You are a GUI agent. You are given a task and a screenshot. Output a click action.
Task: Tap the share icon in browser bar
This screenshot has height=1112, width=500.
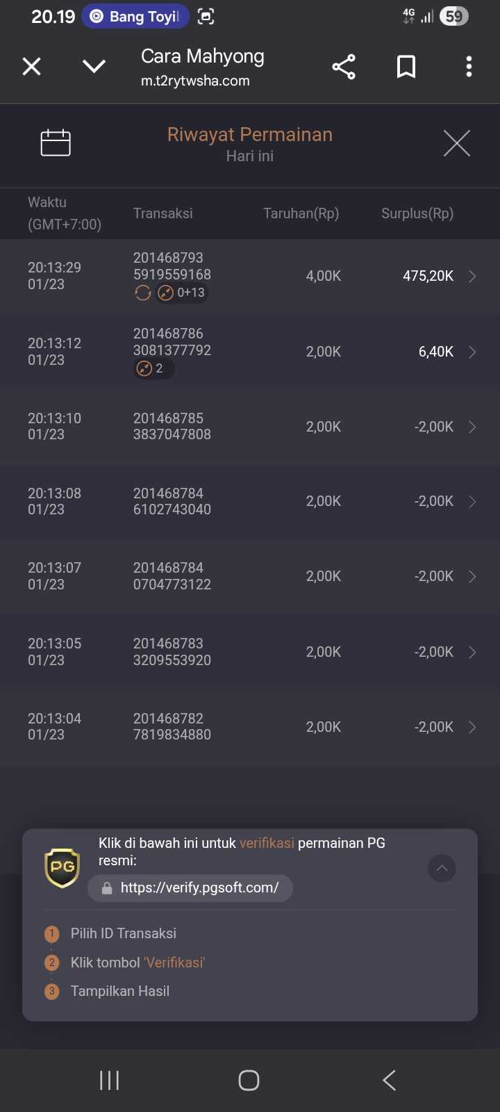click(344, 67)
